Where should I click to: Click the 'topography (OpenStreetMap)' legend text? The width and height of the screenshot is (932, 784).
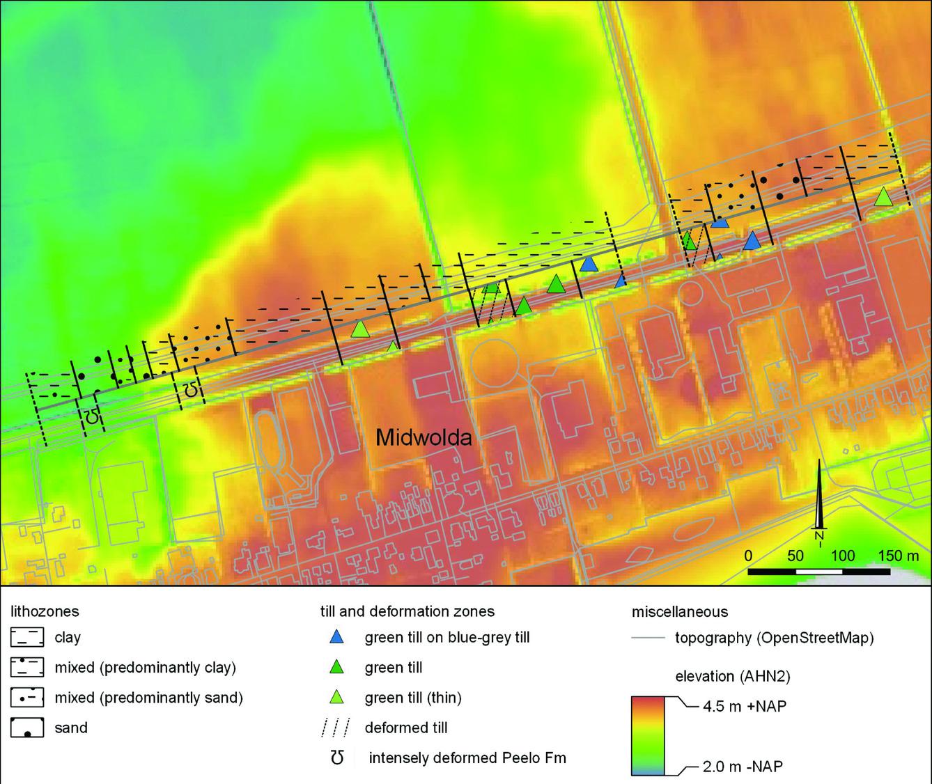(x=774, y=638)
